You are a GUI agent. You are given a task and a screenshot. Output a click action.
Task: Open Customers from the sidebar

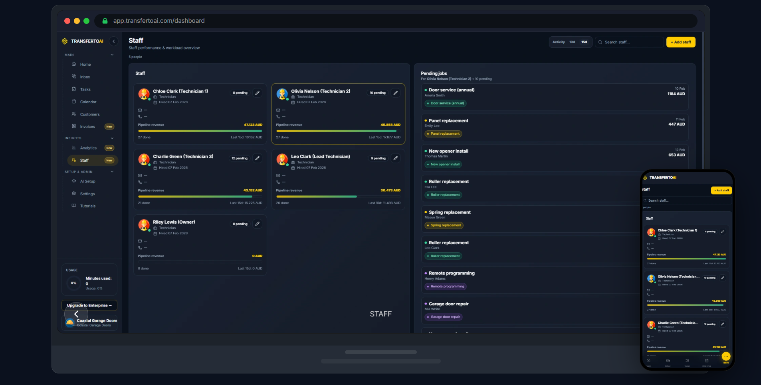tap(89, 114)
